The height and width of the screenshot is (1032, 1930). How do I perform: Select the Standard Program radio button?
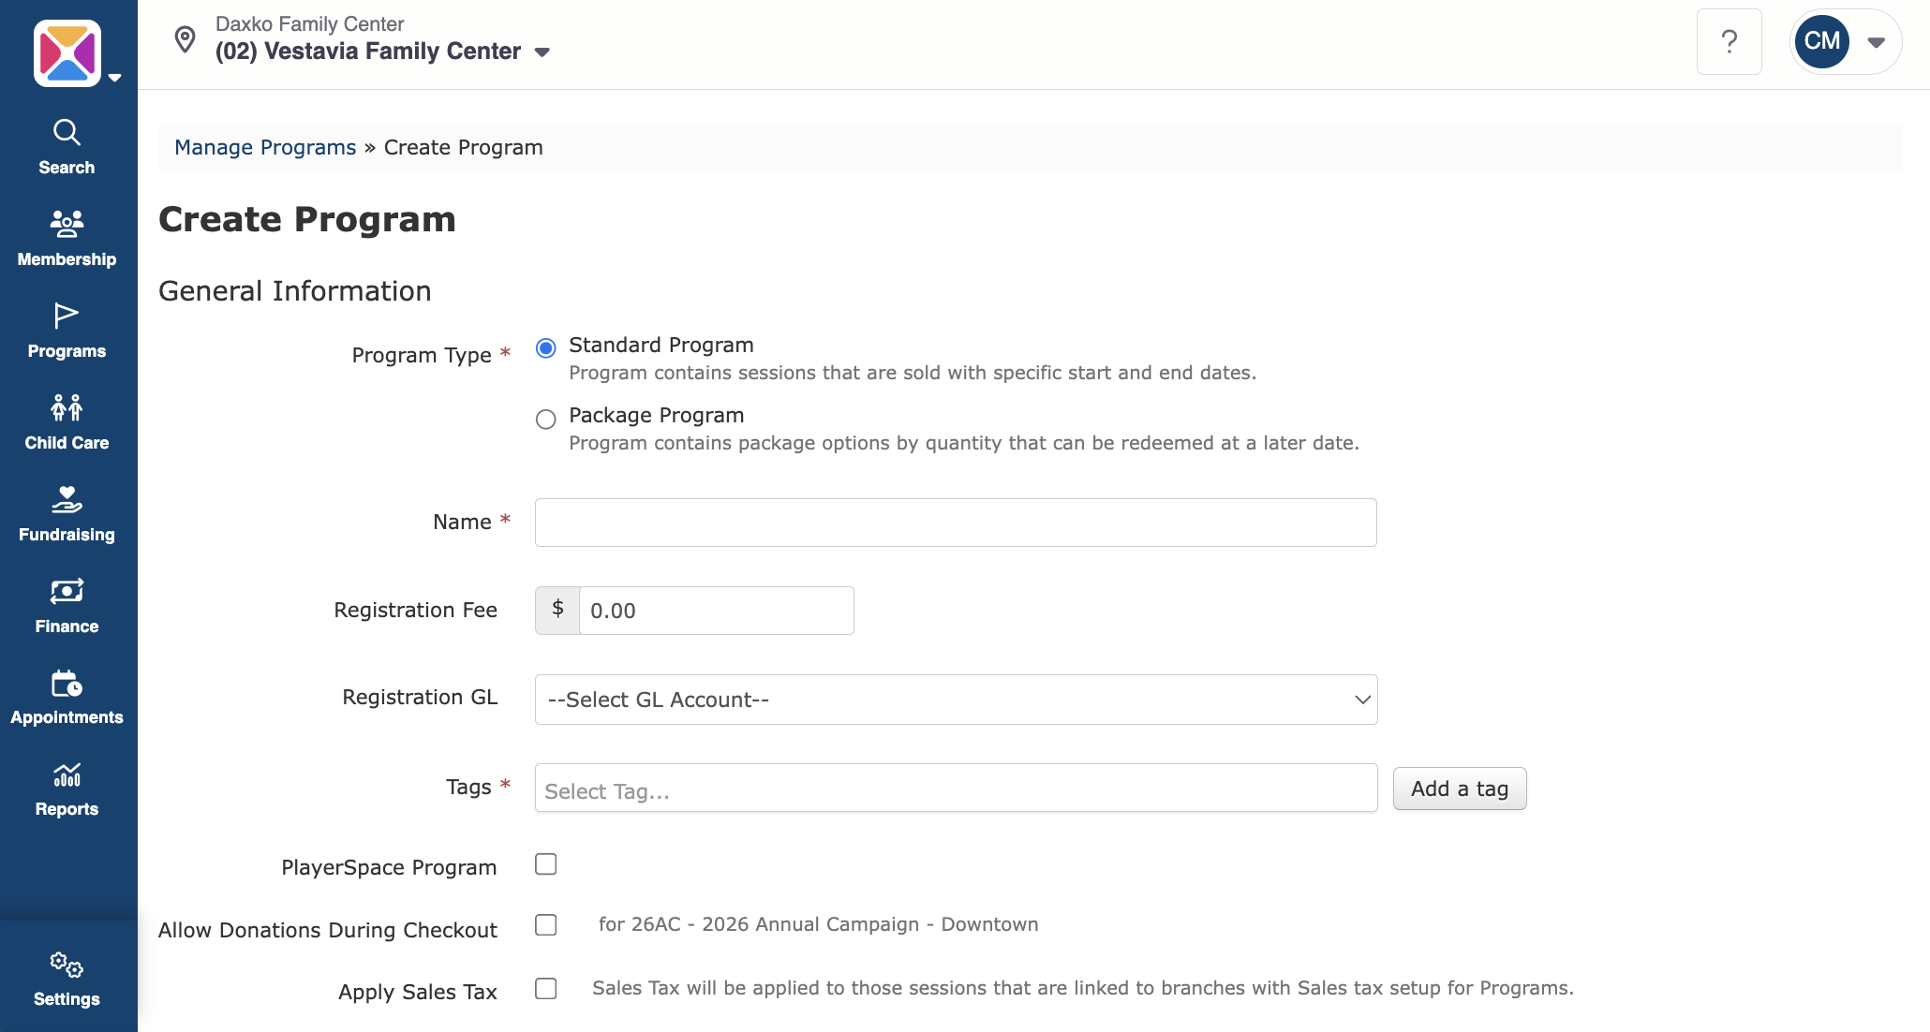pyautogui.click(x=546, y=348)
